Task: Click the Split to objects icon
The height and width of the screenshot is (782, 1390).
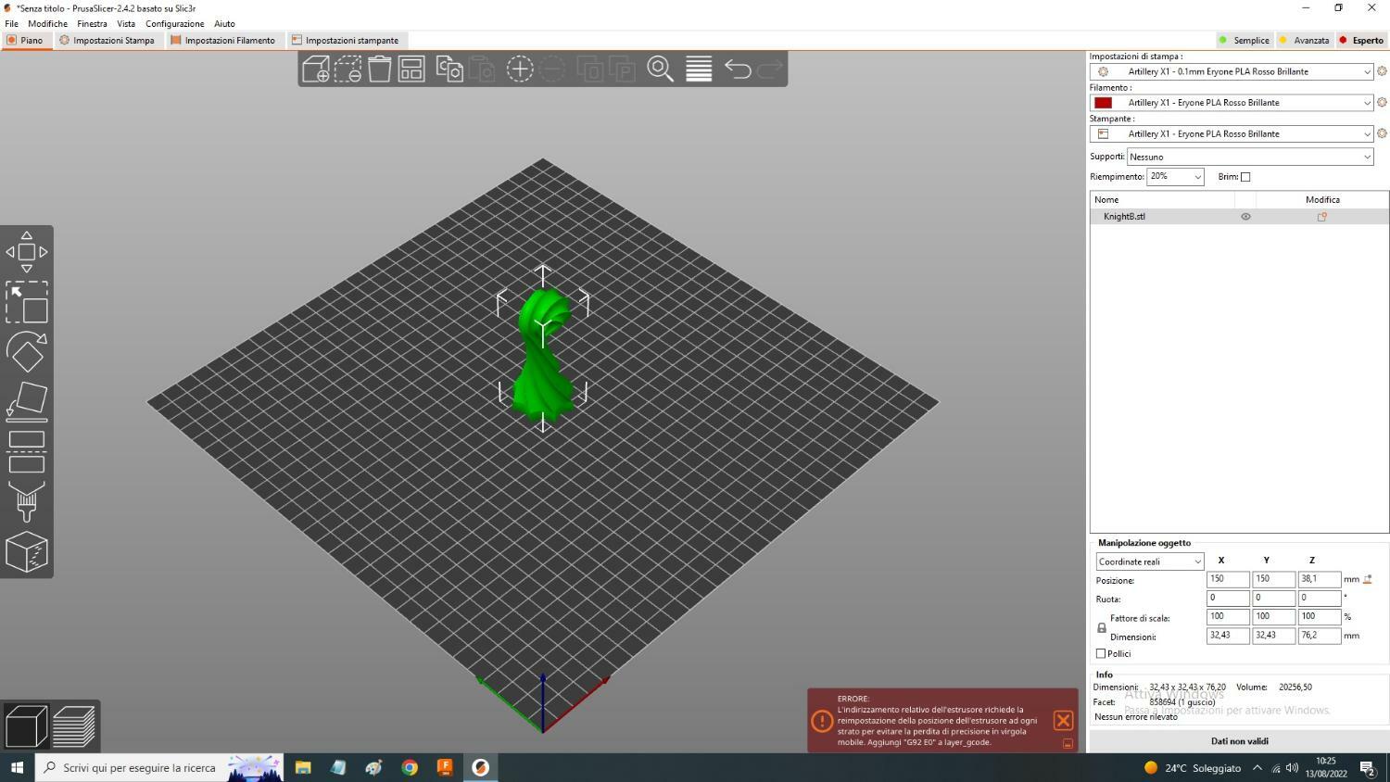Action: (590, 69)
